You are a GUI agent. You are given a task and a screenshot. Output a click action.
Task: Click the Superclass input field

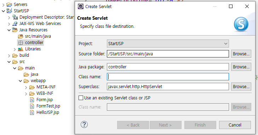click(168, 86)
